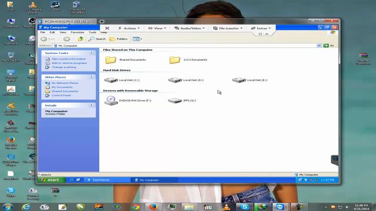The image size is (376, 211).
Task: Select the removable drive (G:) icon
Action: 175,100
